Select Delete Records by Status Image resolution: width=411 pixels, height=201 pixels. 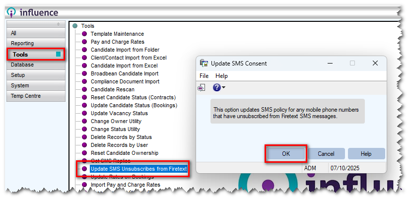pyautogui.click(x=121, y=137)
